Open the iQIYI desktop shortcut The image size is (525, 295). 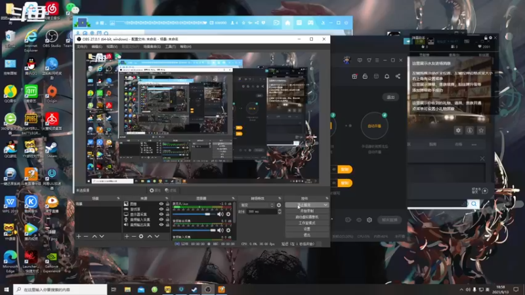pyautogui.click(x=31, y=94)
